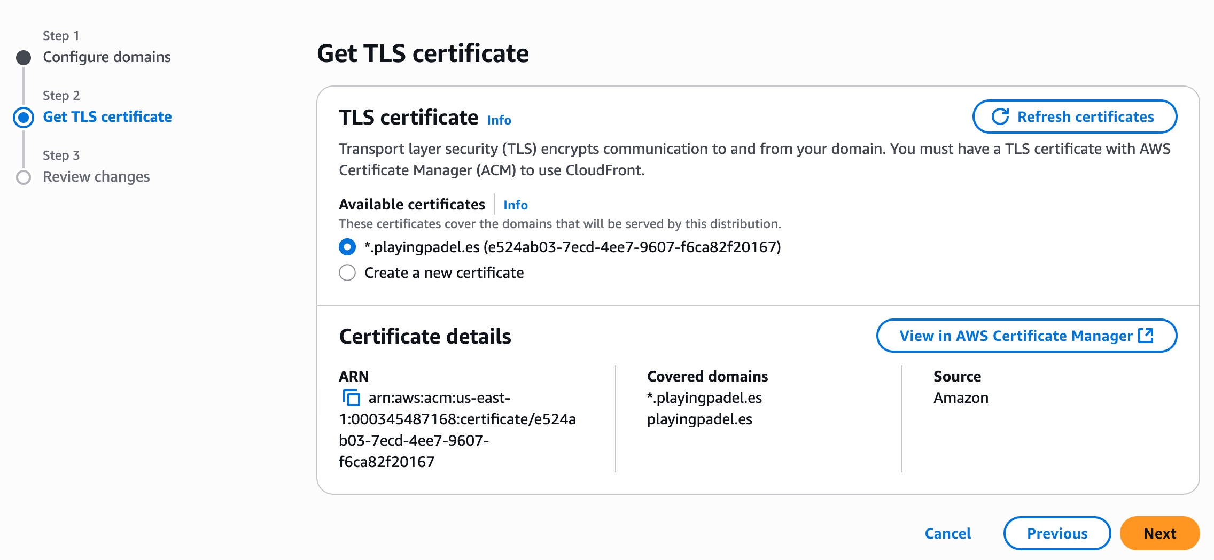Click the "Create a new certificate" label text
The image size is (1214, 560).
click(x=444, y=273)
